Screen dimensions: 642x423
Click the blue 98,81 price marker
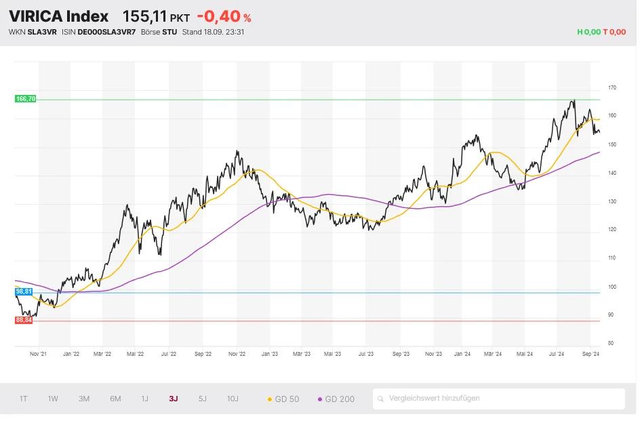click(23, 291)
